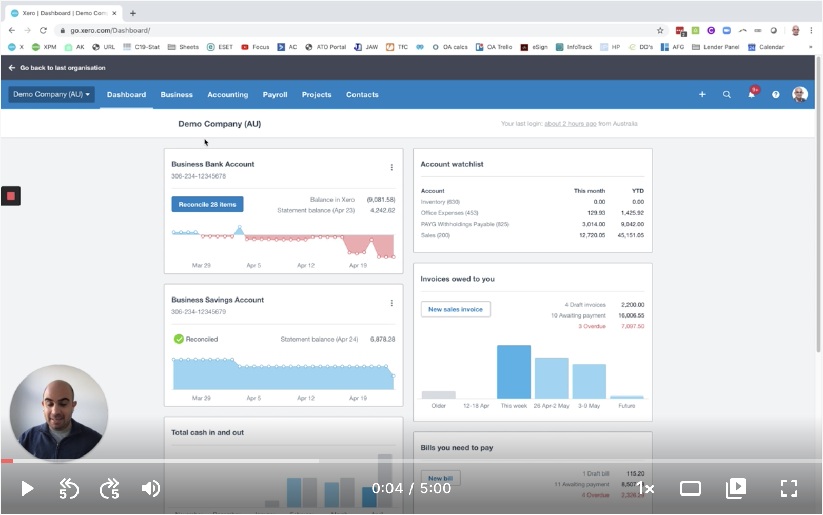
Task: Open Xero search icon
Action: [727, 94]
